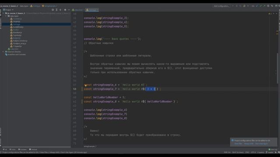Expand the External Libraries node

[x=3, y=51]
